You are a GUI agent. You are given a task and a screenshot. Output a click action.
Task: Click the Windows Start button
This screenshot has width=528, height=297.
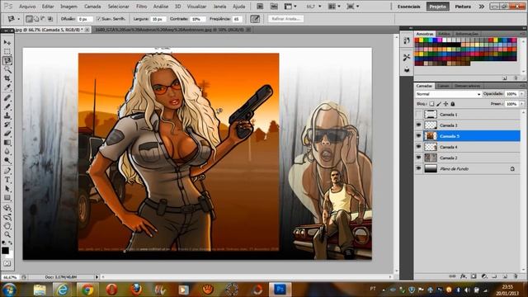click(9, 290)
